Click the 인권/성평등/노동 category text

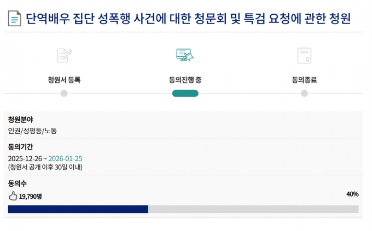32,131
